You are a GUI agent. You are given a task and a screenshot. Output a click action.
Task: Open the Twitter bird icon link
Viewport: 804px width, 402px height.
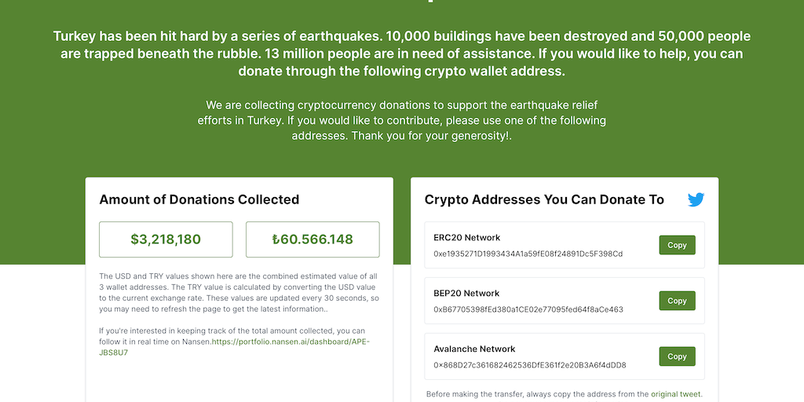(696, 199)
